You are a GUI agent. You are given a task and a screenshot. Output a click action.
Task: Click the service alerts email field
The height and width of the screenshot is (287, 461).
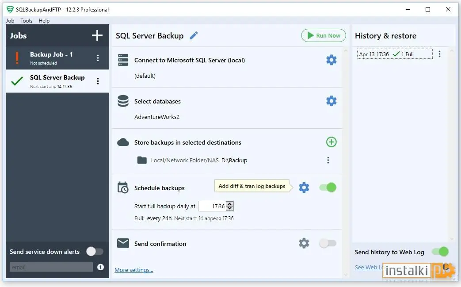(x=51, y=267)
